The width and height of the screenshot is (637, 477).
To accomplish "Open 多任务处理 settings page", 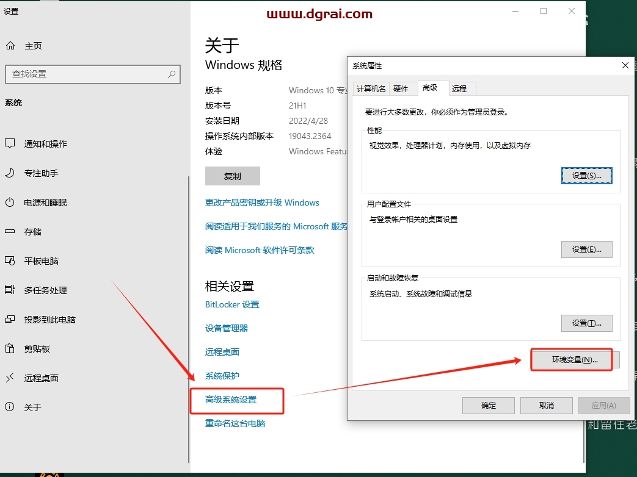I will coord(45,290).
